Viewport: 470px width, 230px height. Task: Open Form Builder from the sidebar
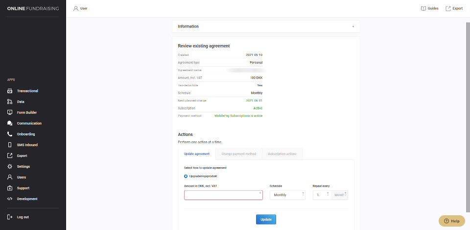coord(27,113)
